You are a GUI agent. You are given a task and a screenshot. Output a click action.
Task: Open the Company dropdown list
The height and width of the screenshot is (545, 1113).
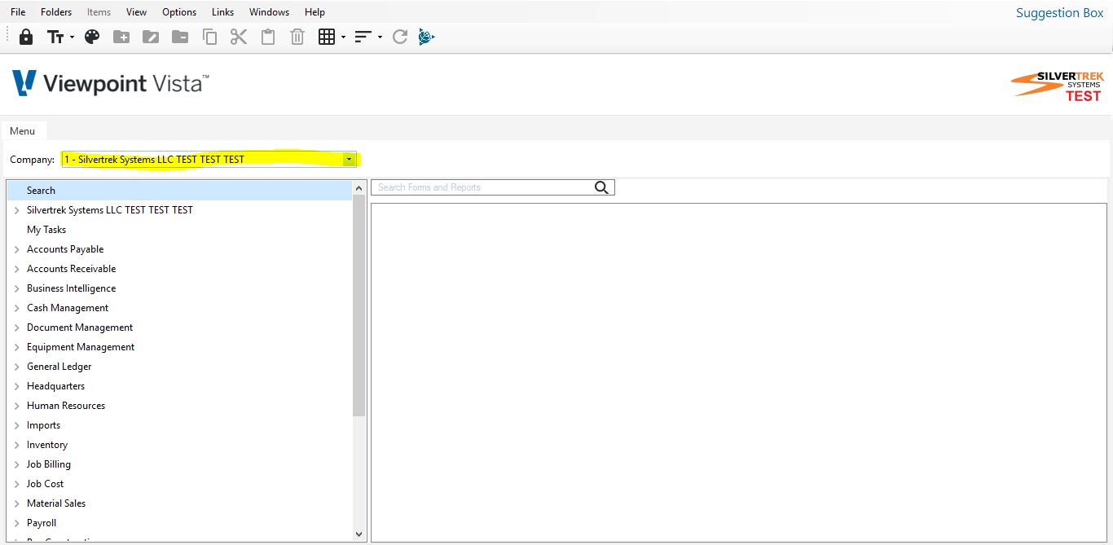click(349, 160)
